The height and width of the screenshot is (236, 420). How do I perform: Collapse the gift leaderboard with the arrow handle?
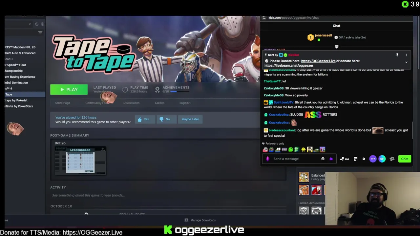click(336, 47)
